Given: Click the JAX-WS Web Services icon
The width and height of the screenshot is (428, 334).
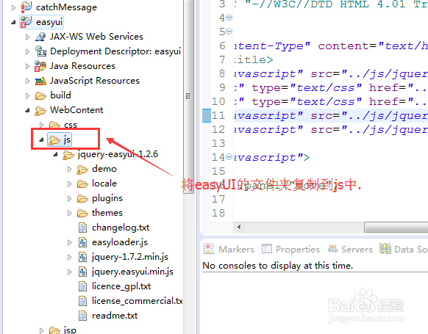Looking at the screenshot, I should click(x=40, y=37).
